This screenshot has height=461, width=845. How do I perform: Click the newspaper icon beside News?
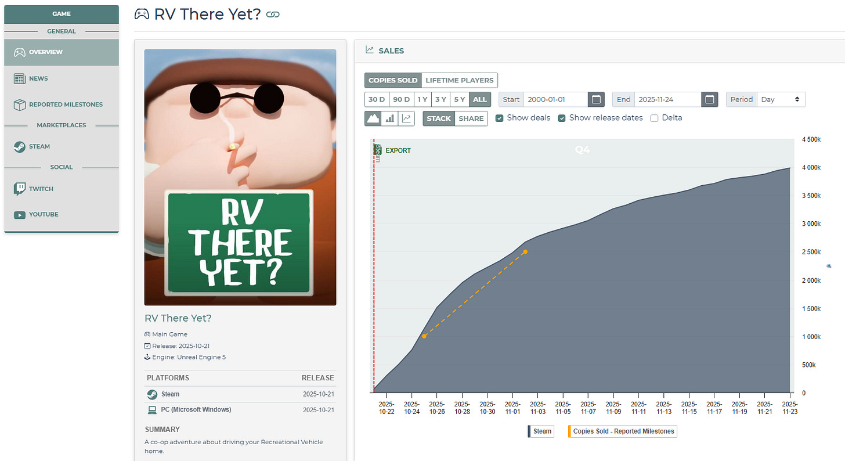pyautogui.click(x=20, y=78)
